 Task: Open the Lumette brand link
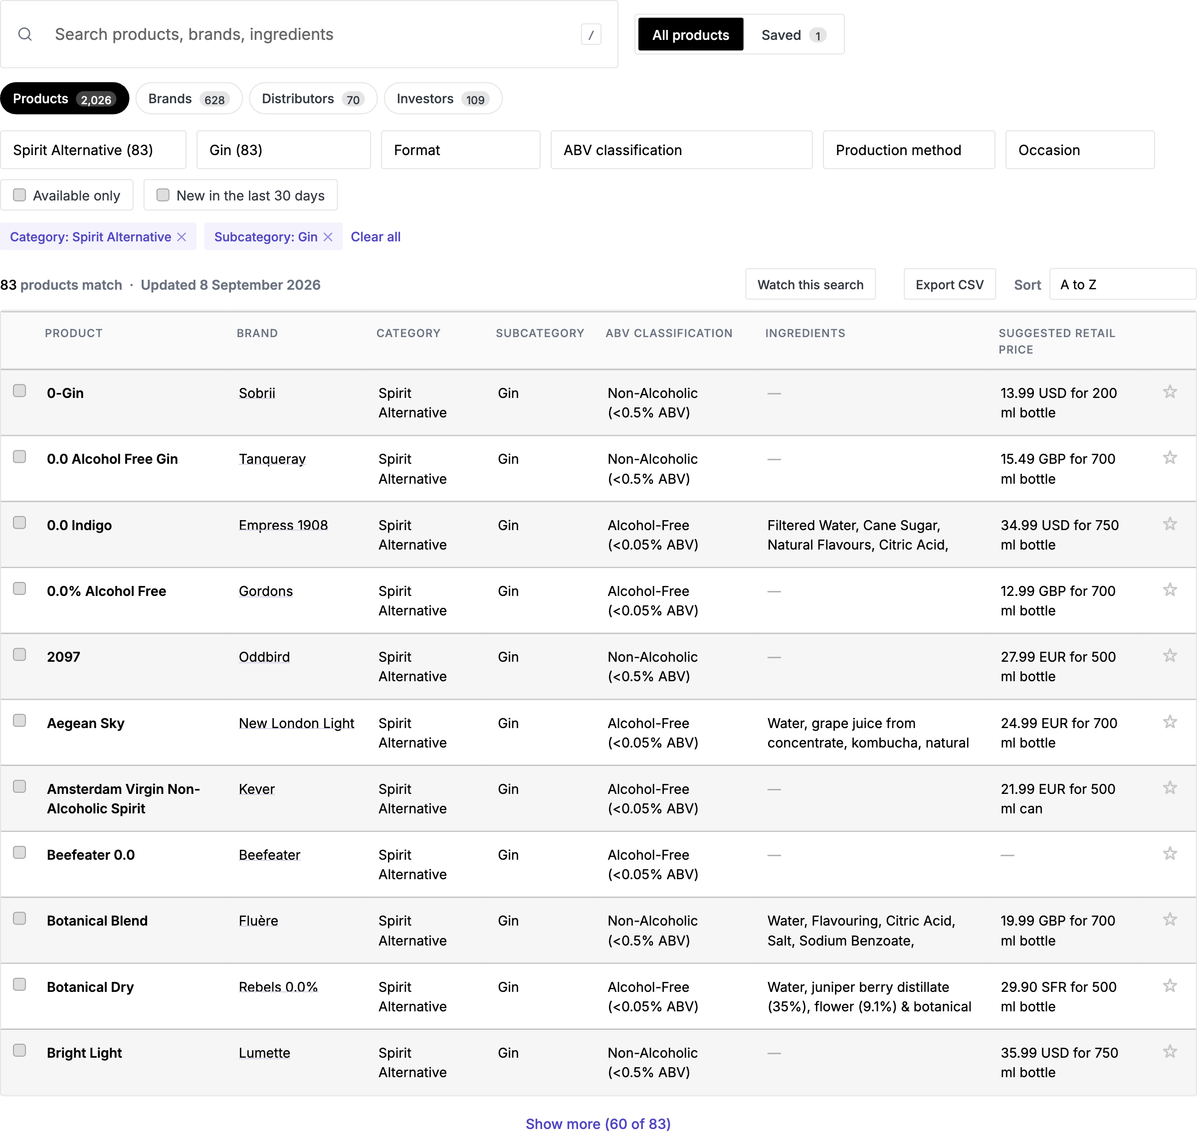tap(264, 1052)
